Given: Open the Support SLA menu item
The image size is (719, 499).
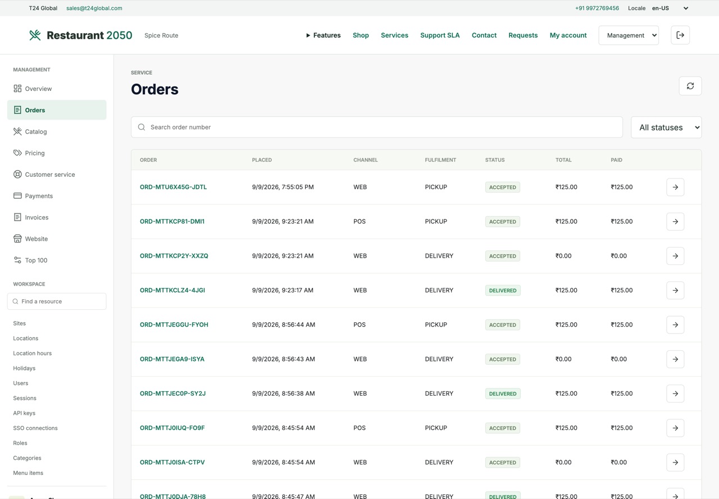Looking at the screenshot, I should coord(440,35).
